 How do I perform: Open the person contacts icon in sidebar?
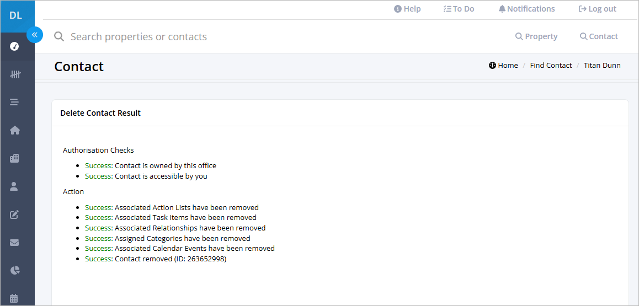[x=14, y=186]
